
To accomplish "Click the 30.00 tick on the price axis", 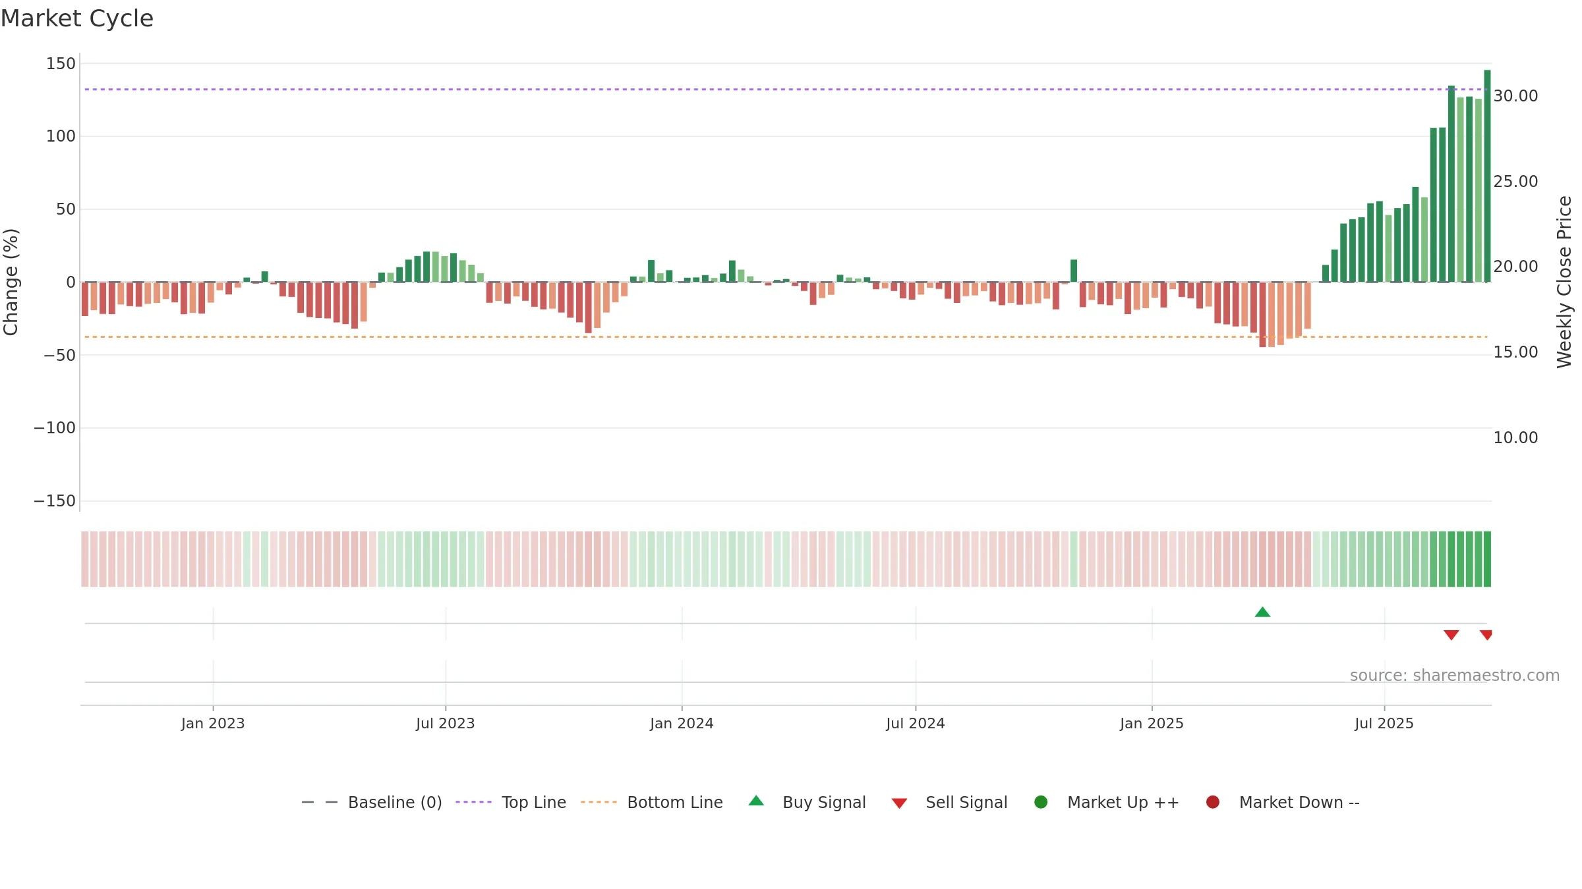I will (x=1515, y=96).
